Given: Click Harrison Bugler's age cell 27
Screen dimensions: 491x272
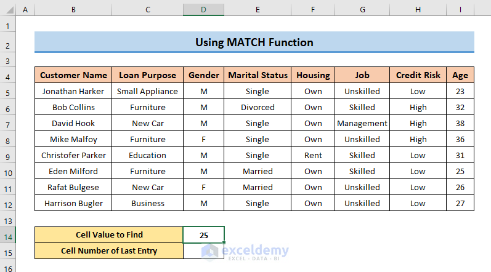Looking at the screenshot, I should 460,203.
